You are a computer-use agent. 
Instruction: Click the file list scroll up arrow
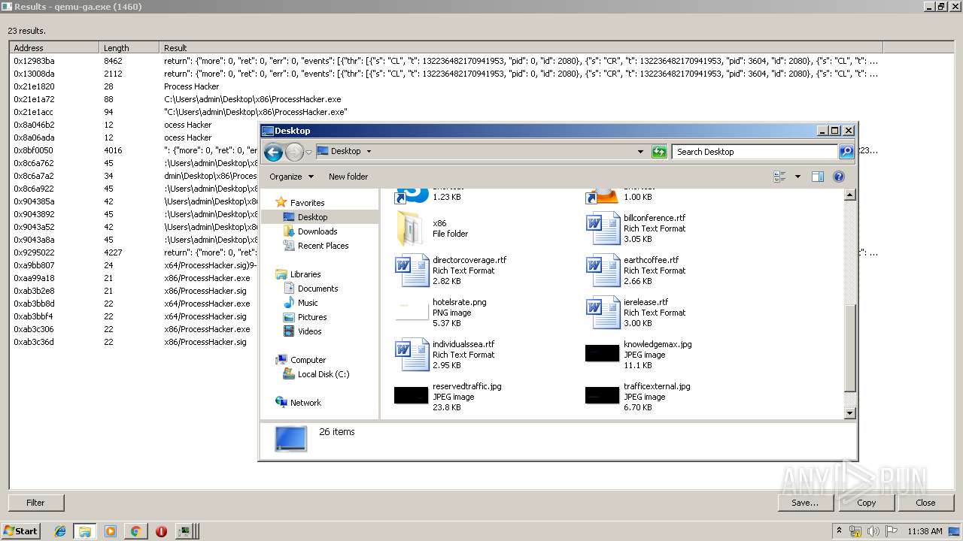pyautogui.click(x=850, y=195)
